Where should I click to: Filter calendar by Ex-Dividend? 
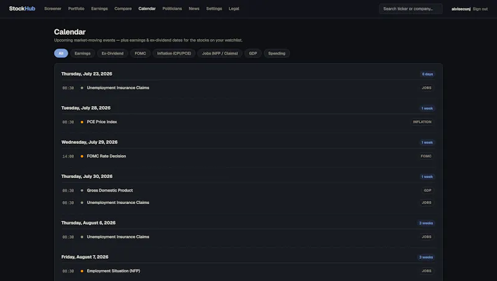tap(112, 53)
